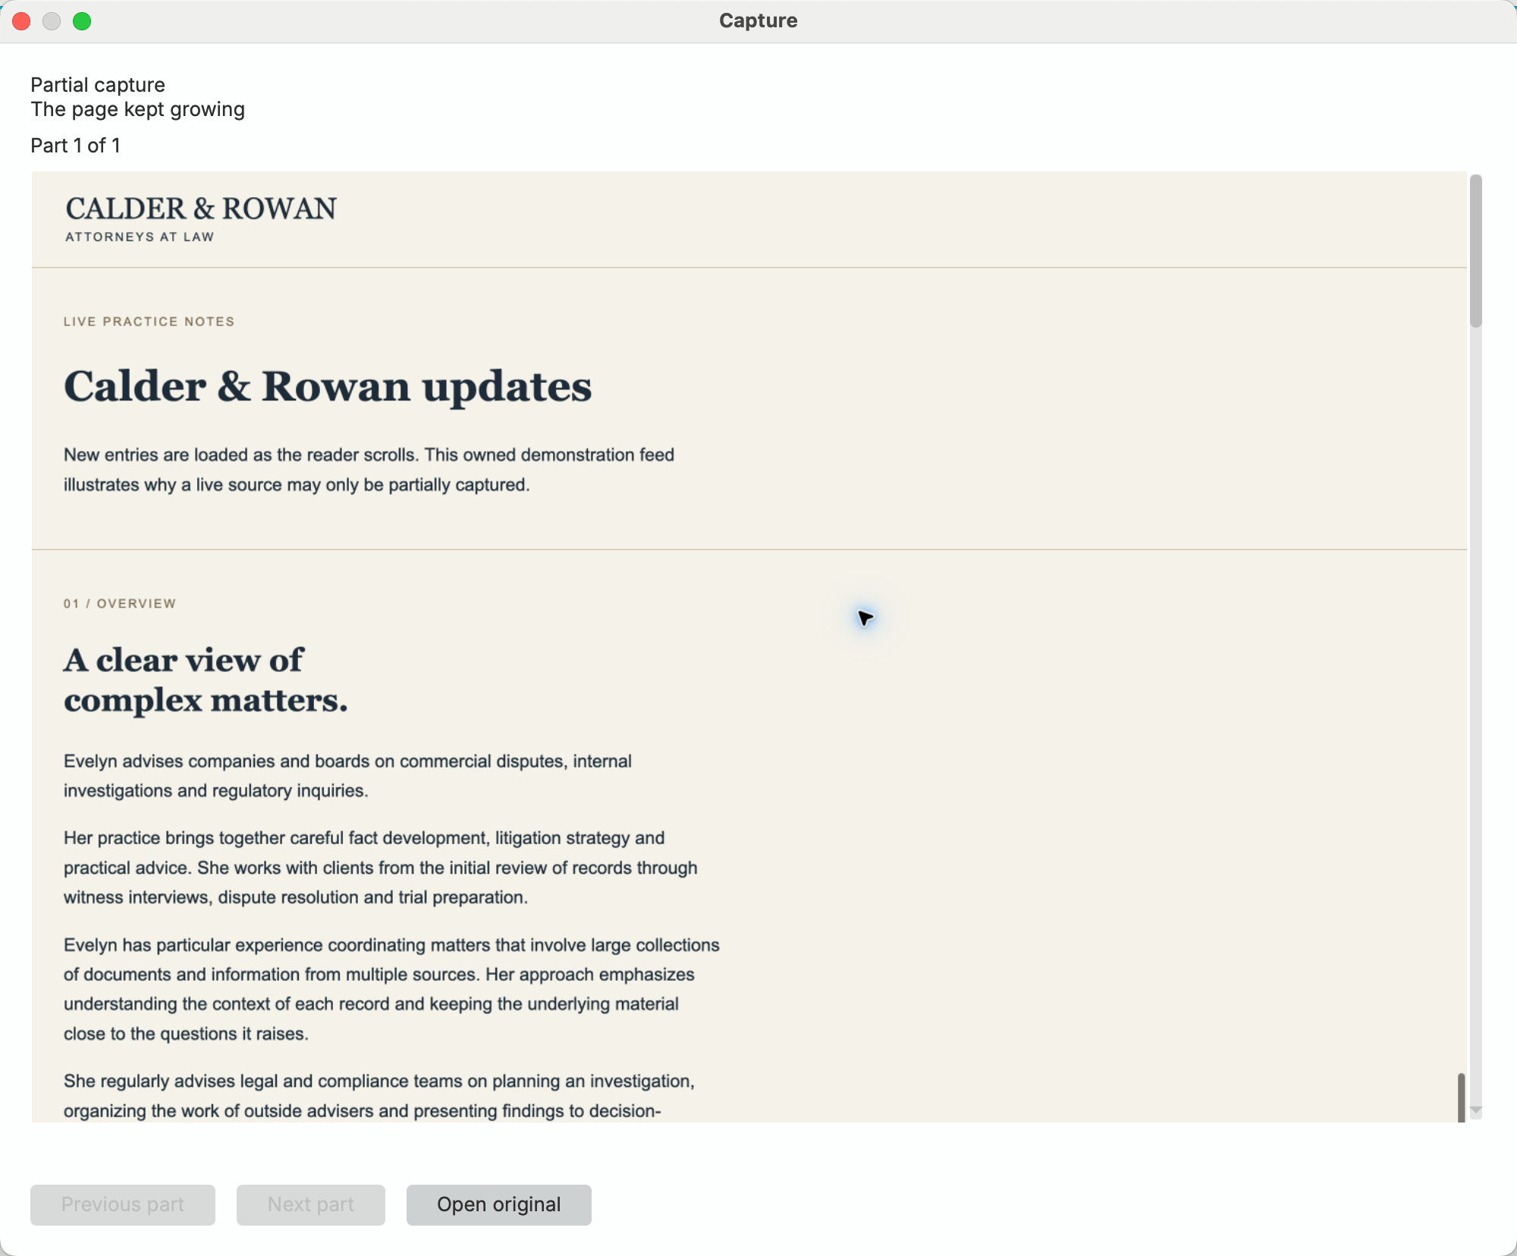Click the 'LIVE PRACTICE NOTES' label
This screenshot has height=1256, width=1517.
coord(149,322)
